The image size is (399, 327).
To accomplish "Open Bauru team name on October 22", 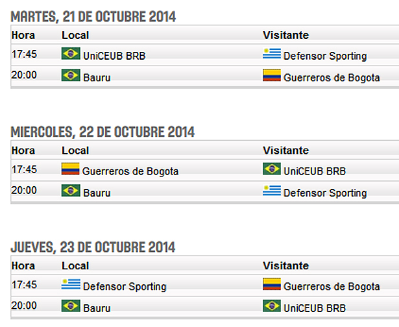I will click(97, 193).
